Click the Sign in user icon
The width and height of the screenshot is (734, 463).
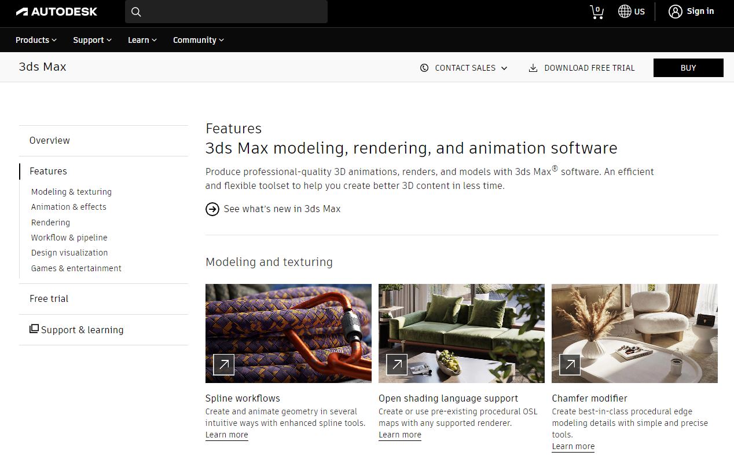point(675,12)
